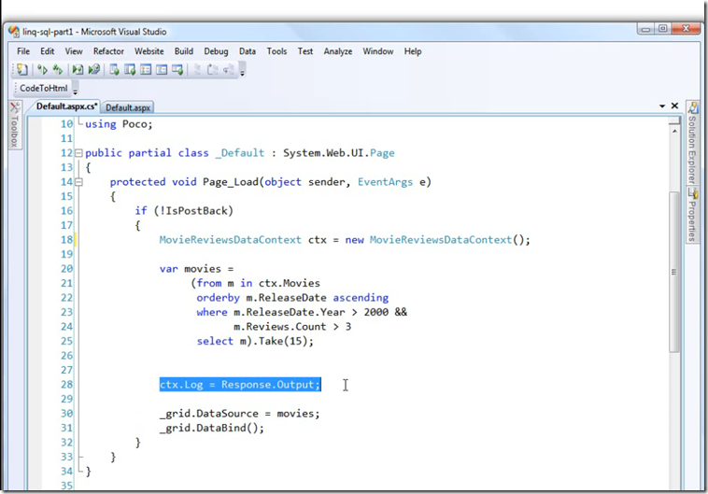Click on _grid.DataBind(); in code
The width and height of the screenshot is (708, 494).
pos(212,428)
